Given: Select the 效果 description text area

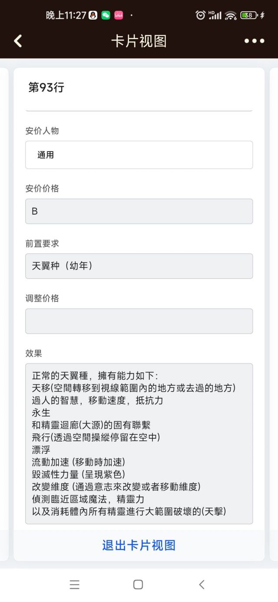Looking at the screenshot, I should tap(139, 443).
